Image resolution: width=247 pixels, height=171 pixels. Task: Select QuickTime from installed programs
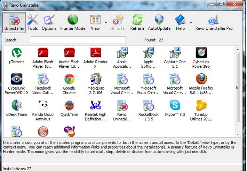(69, 108)
